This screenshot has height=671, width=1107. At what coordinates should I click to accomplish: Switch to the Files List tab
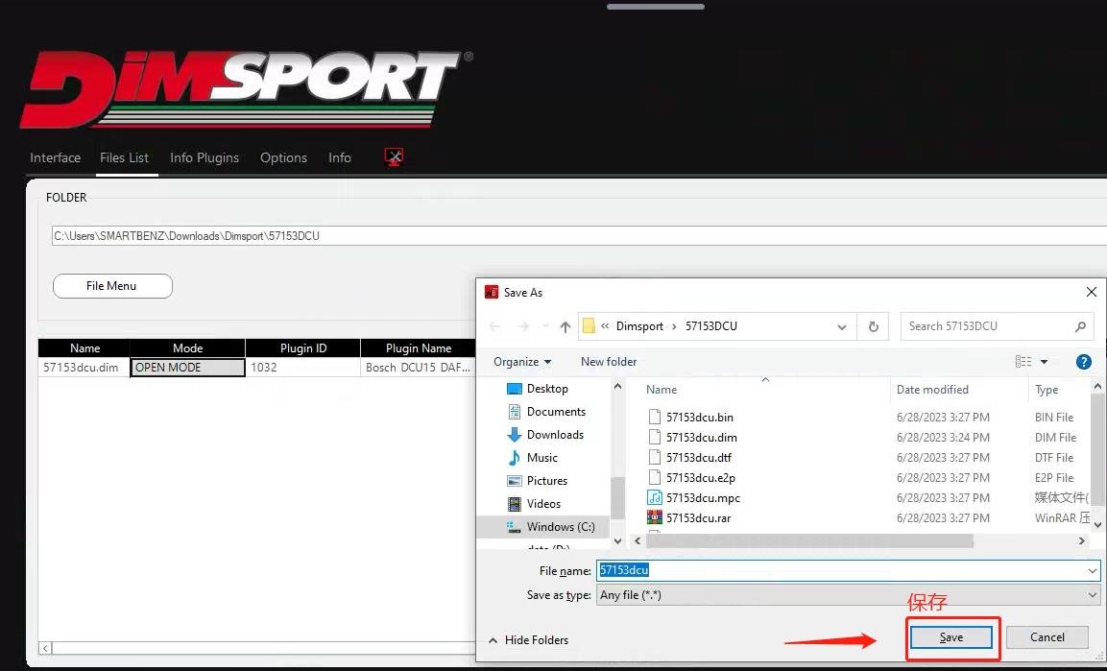tap(124, 157)
